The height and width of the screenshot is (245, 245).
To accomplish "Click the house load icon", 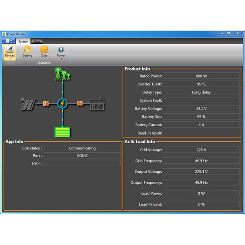I will pos(97,104).
